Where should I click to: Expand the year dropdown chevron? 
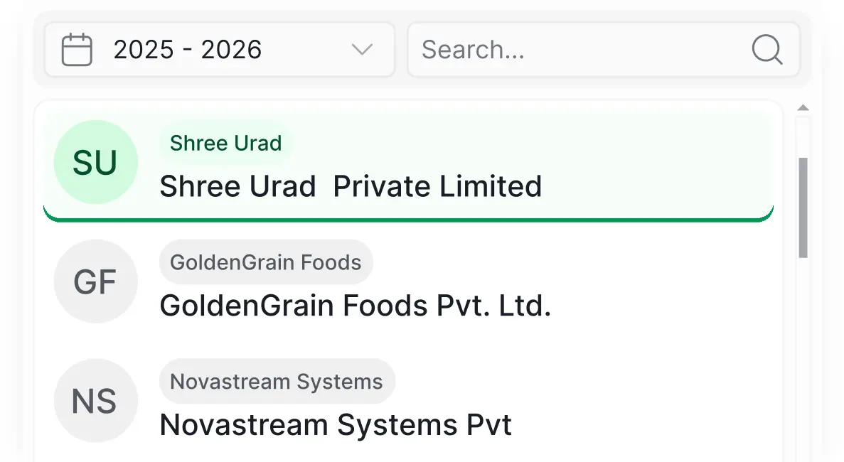coord(362,50)
